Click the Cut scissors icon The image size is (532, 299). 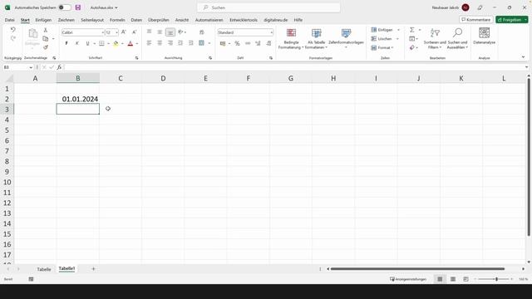[x=46, y=30]
